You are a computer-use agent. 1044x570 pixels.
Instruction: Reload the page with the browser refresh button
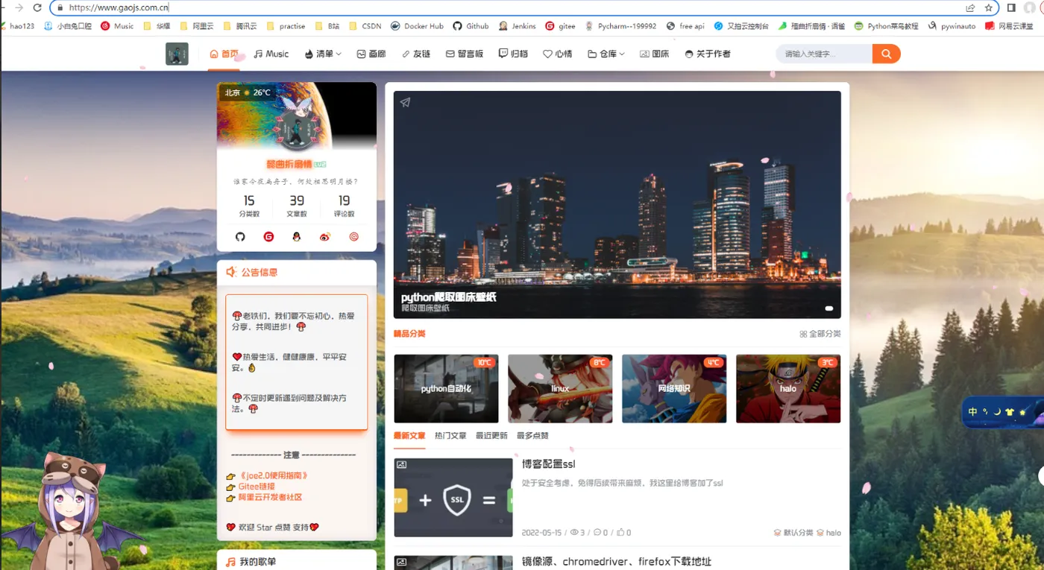(x=37, y=7)
